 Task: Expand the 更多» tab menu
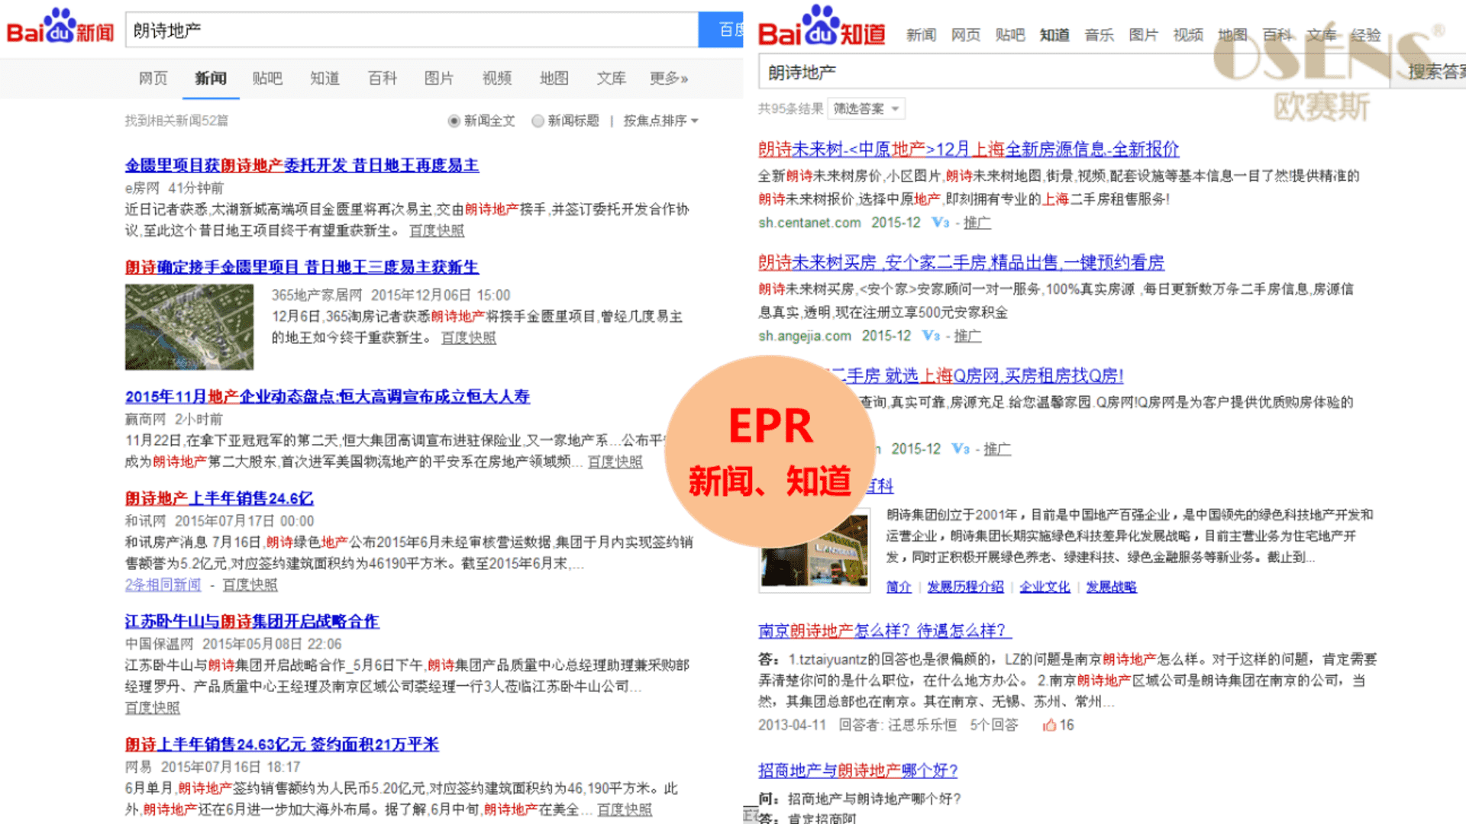tap(669, 78)
